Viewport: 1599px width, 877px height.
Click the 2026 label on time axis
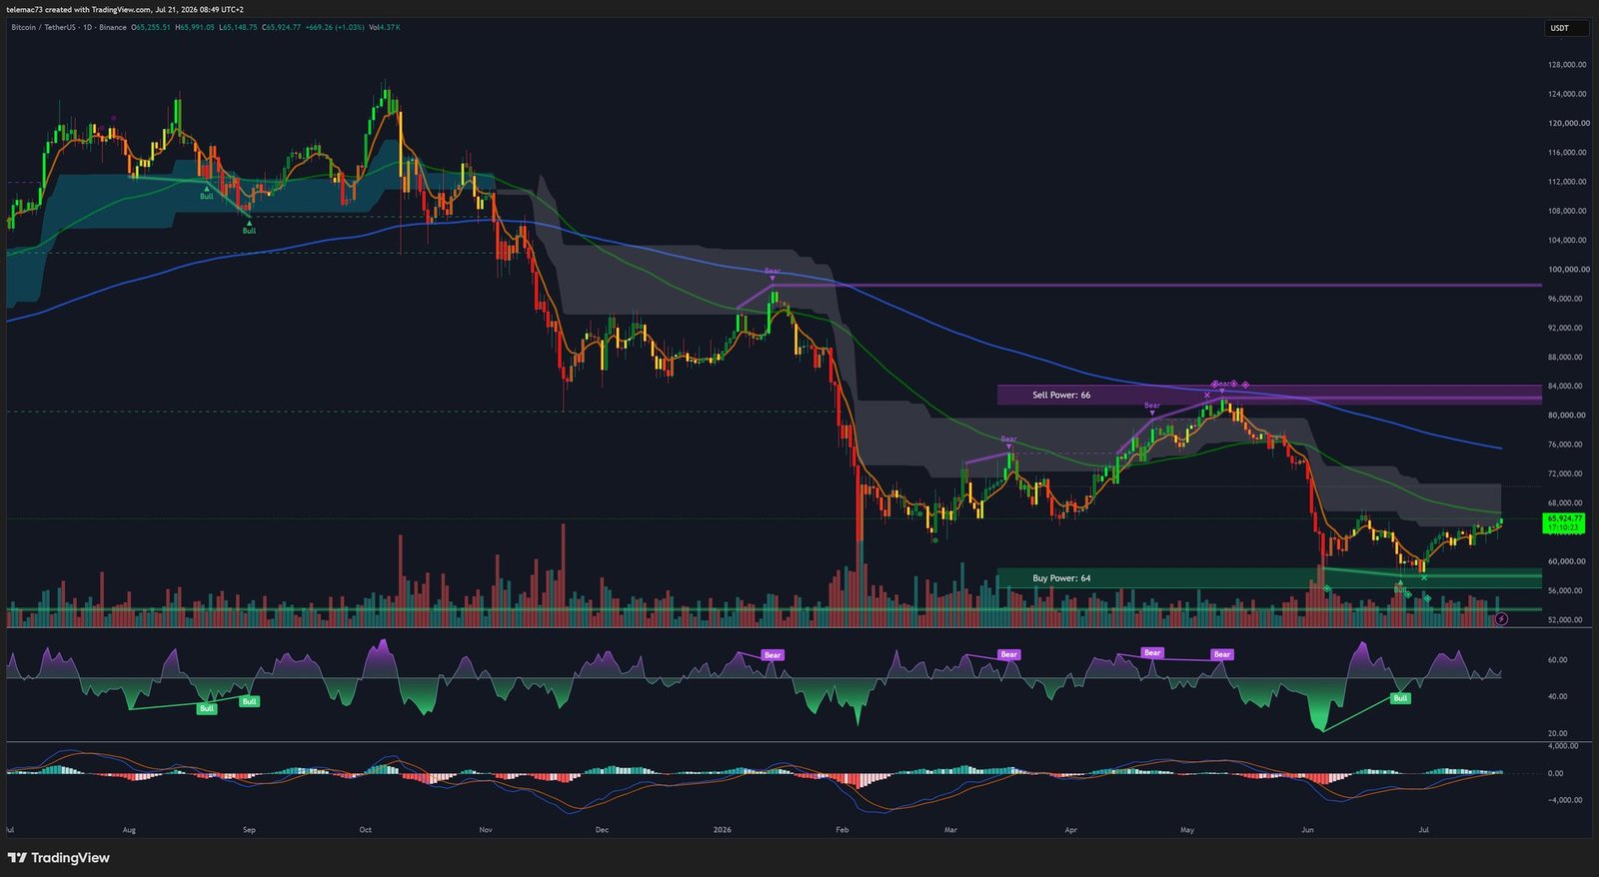(723, 830)
